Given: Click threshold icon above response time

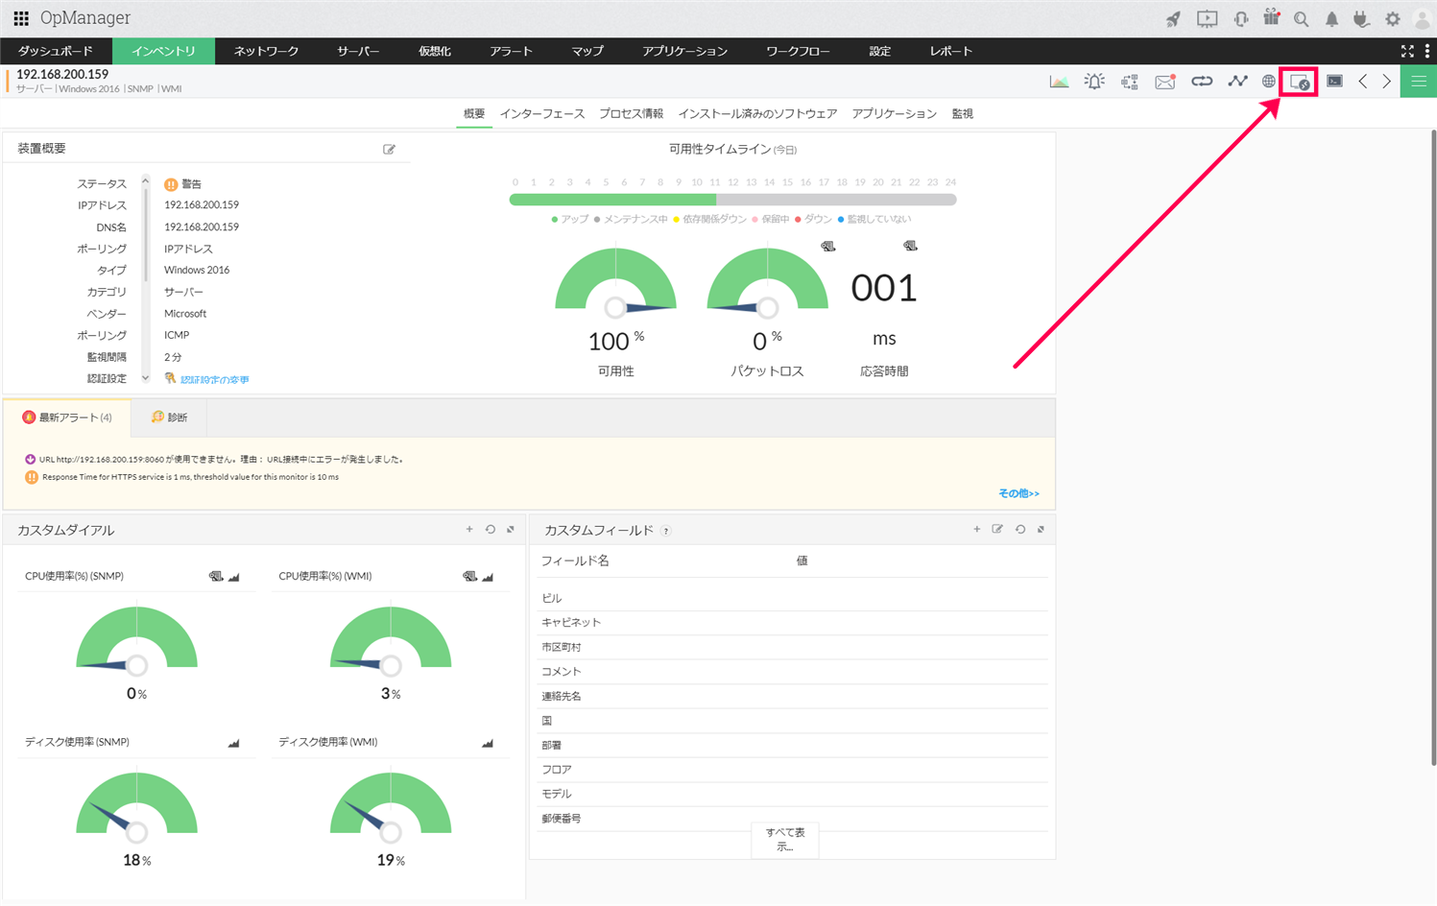Looking at the screenshot, I should 910,247.
